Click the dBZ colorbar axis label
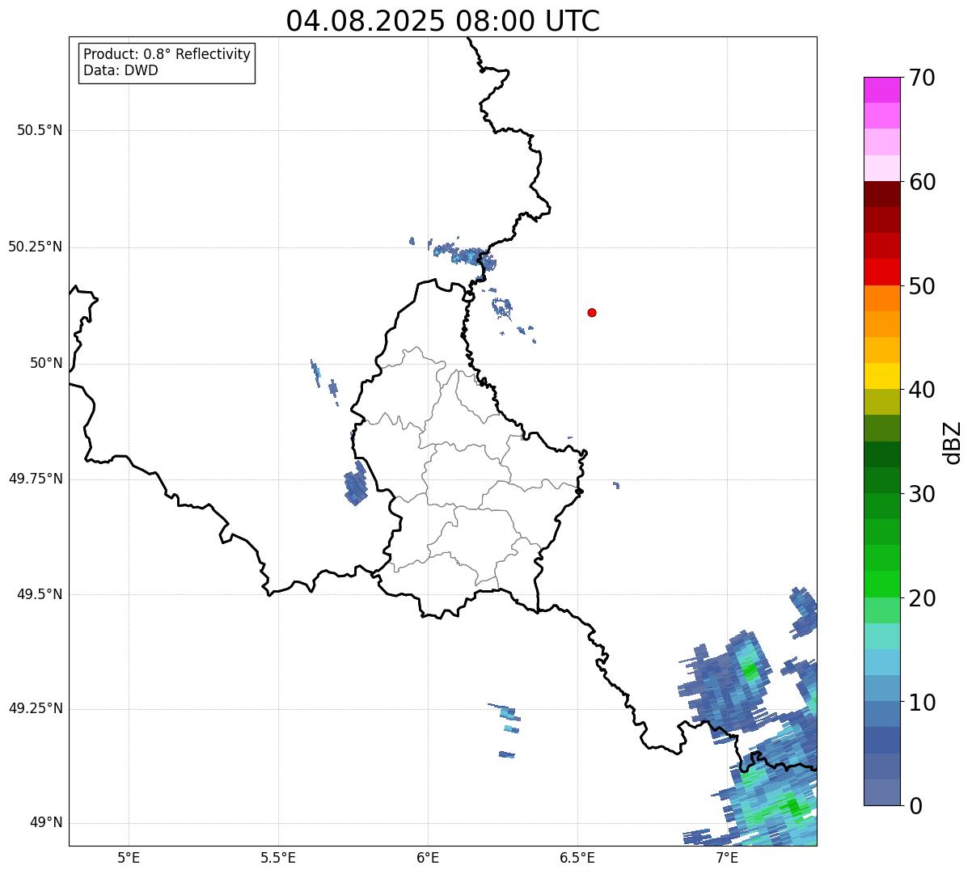This screenshot has width=972, height=874. (x=953, y=442)
